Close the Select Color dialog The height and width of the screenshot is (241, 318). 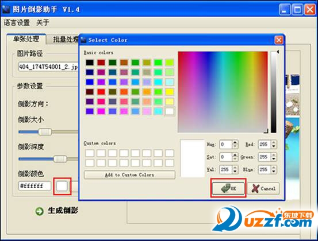pos(279,40)
